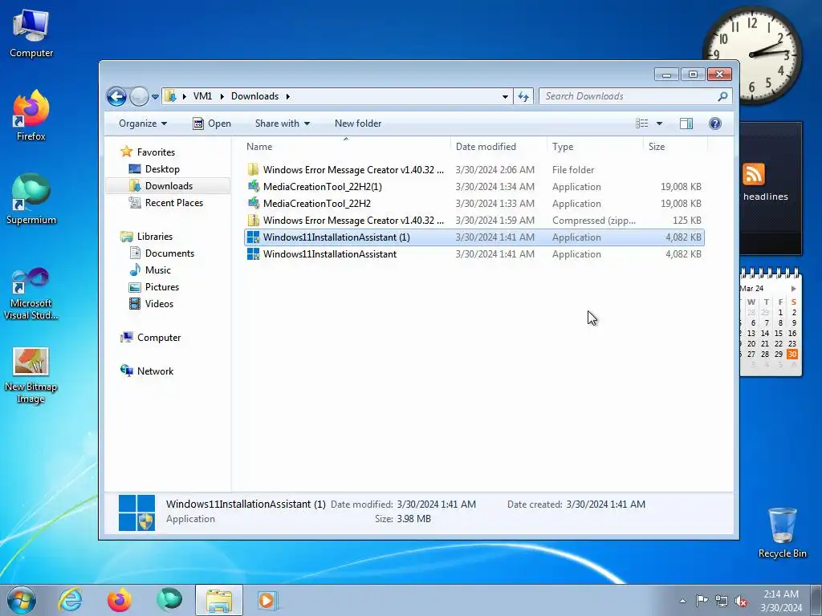Click the muted volume tray icon
The height and width of the screenshot is (616, 822).
741,601
